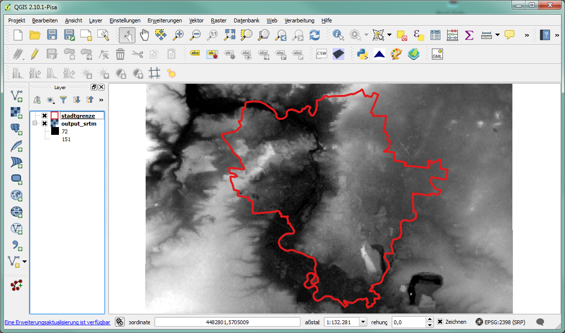The image size is (565, 333).
Task: Expand the measure tool dropdown arrow
Action: click(x=497, y=35)
